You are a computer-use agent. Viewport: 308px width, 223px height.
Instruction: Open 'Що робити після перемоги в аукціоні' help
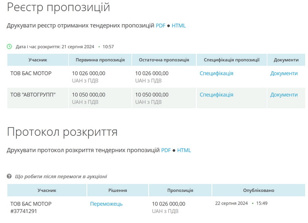[61, 176]
